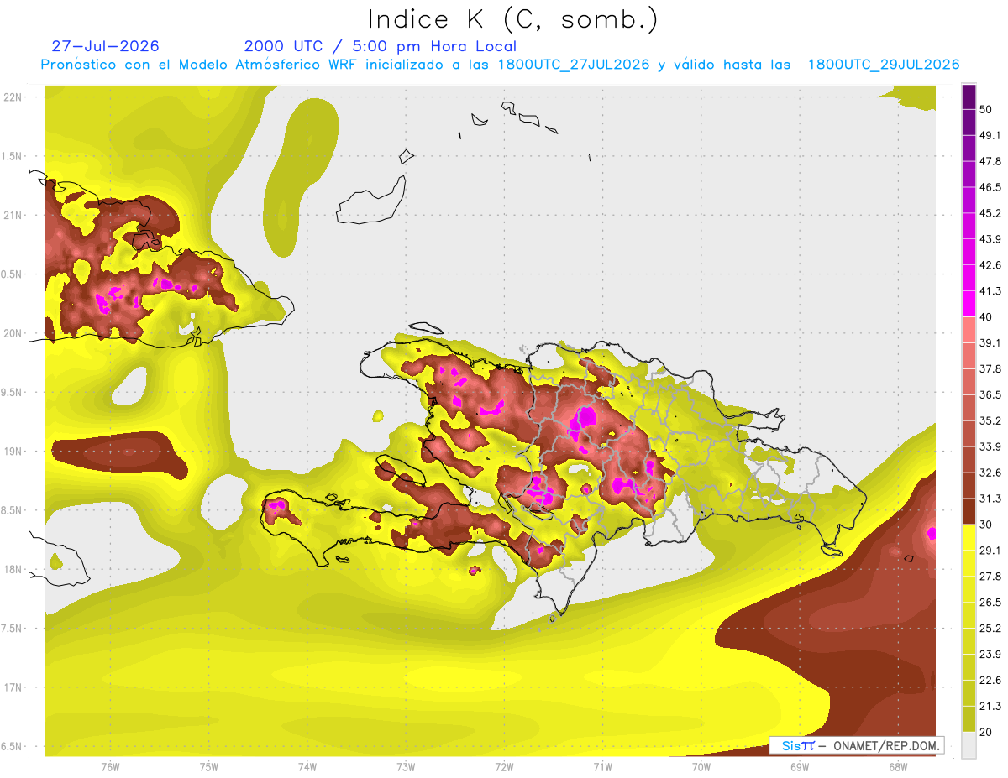The image size is (1008, 778).
Task: Click the 22N latitude axis label
Action: pos(14,97)
